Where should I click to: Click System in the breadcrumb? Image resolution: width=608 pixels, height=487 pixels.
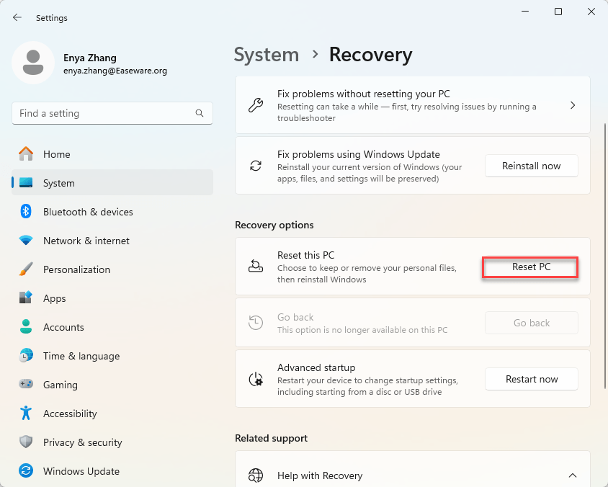click(x=267, y=55)
